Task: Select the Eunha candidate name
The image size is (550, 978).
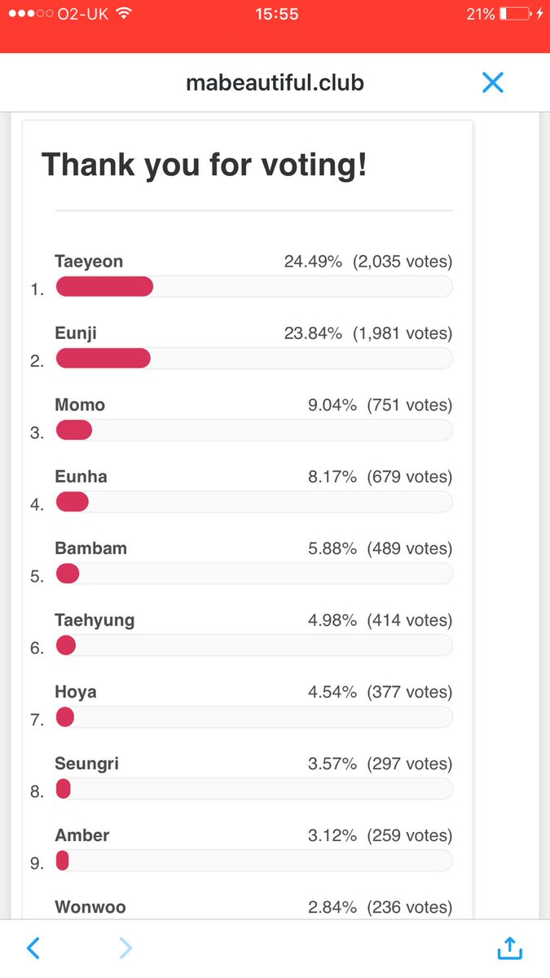Action: [81, 477]
